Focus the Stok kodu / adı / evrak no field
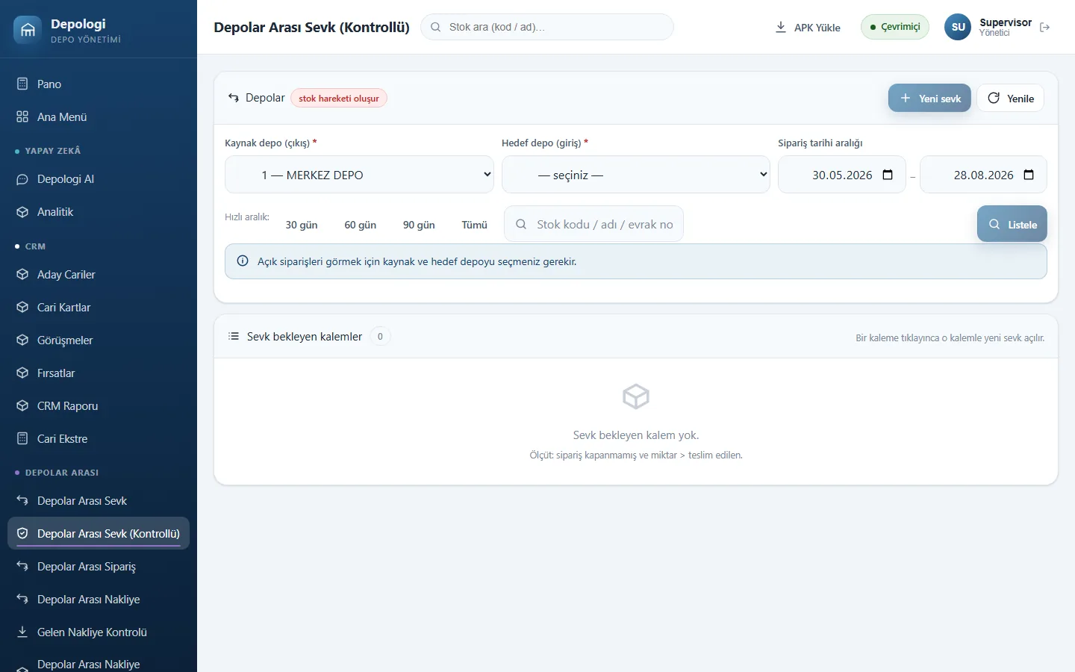This screenshot has width=1075, height=672. (x=593, y=224)
